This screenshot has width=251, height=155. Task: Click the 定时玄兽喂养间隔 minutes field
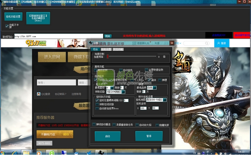click(x=126, y=100)
